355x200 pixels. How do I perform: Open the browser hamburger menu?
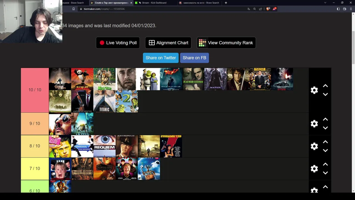[351, 9]
